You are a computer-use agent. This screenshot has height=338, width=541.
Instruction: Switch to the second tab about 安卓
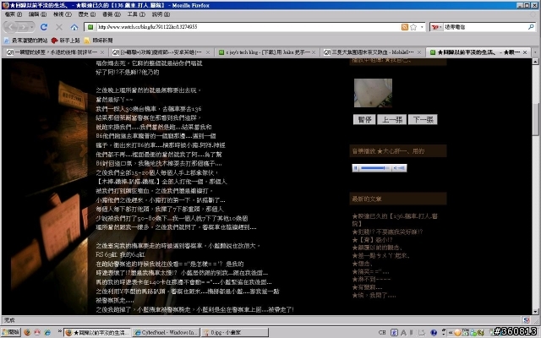pyautogui.click(x=161, y=52)
